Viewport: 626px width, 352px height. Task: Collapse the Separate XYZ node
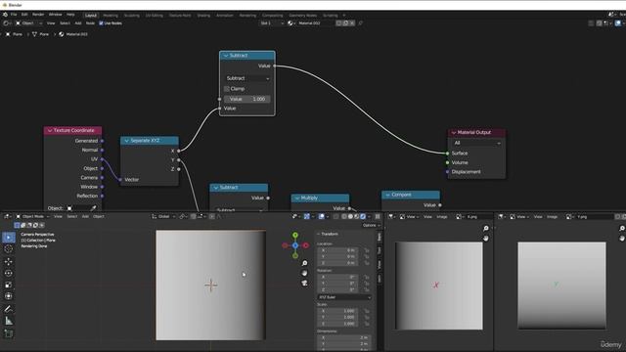click(126, 141)
